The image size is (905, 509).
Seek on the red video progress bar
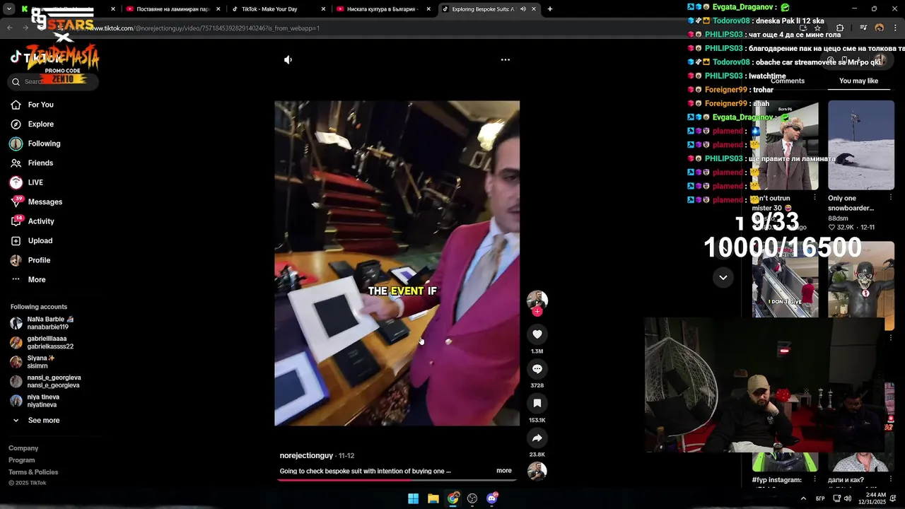(397, 480)
